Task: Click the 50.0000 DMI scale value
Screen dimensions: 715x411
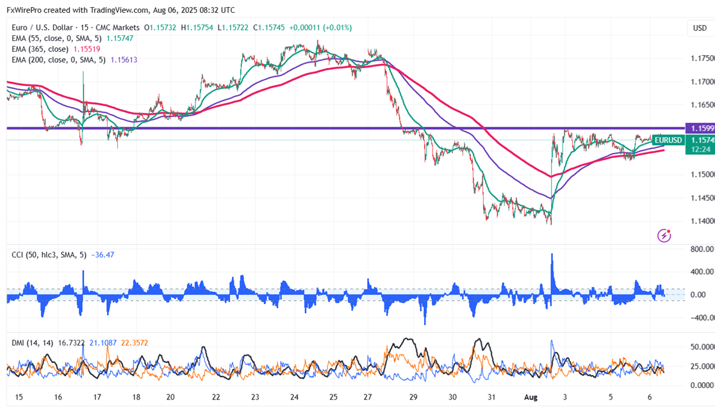Action: (702, 347)
